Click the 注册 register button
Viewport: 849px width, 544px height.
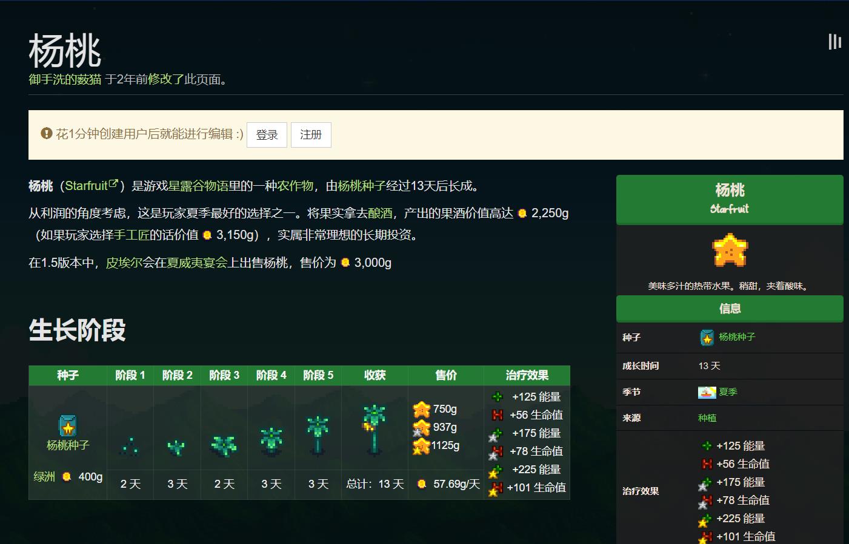311,134
